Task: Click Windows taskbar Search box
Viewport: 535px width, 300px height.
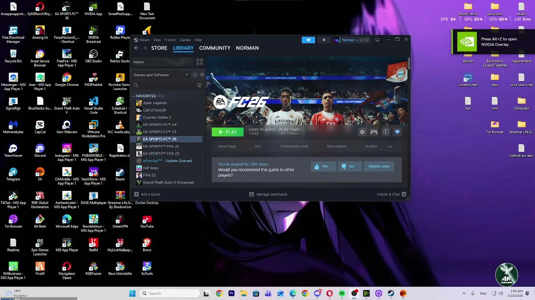Action: coord(170,294)
